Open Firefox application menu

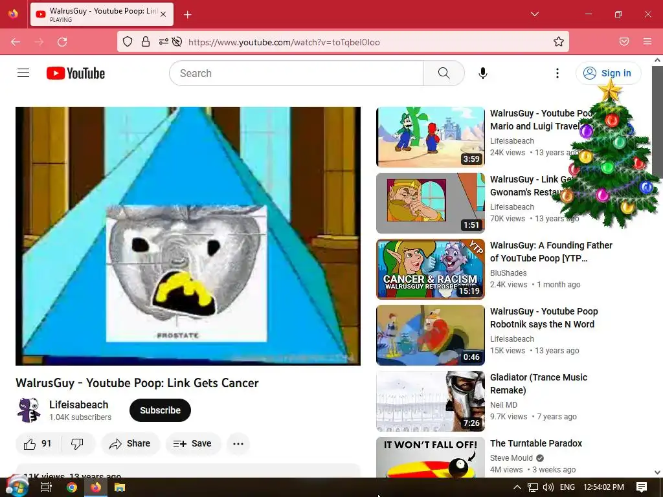(x=647, y=41)
